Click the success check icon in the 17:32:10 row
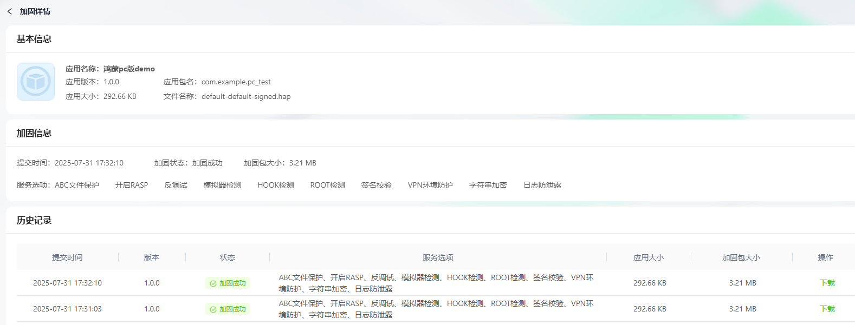This screenshot has width=855, height=325. tap(213, 283)
